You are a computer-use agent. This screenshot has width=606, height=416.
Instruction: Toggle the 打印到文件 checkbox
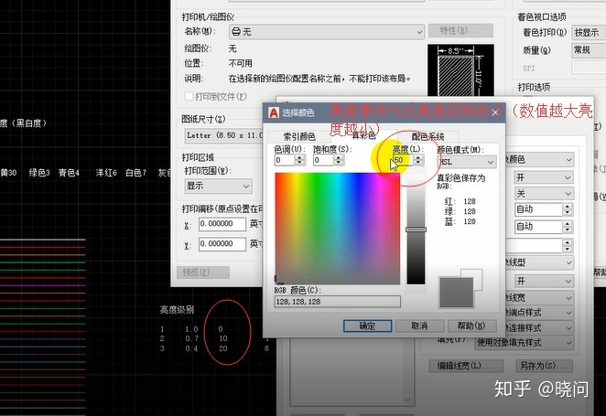point(189,96)
